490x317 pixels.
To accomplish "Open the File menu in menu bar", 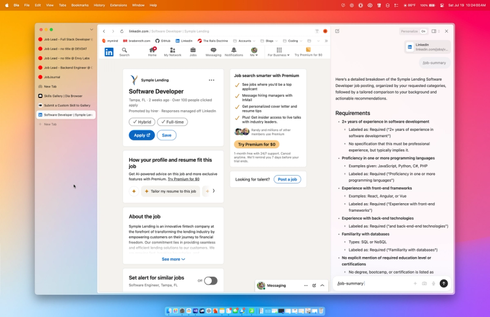I will point(27,6).
